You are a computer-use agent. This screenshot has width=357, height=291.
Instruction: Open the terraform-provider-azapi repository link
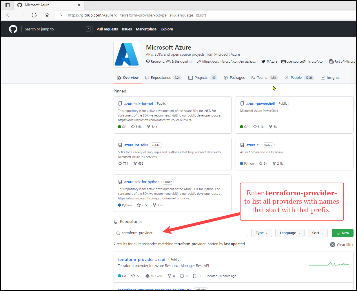point(141,259)
